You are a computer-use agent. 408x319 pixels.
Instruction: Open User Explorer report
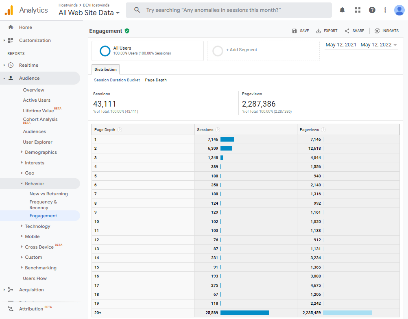(x=37, y=142)
